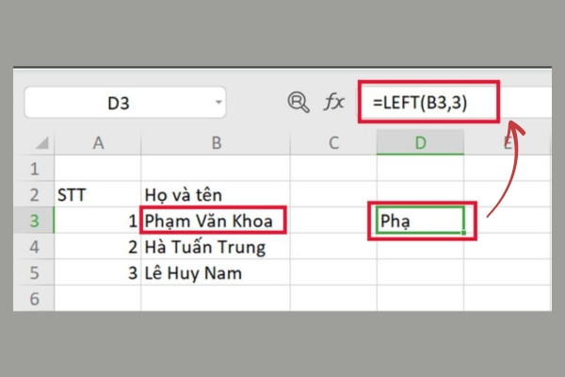Click the select-all triangle corner
Image resolution: width=565 pixels, height=377 pixels.
[x=42, y=143]
